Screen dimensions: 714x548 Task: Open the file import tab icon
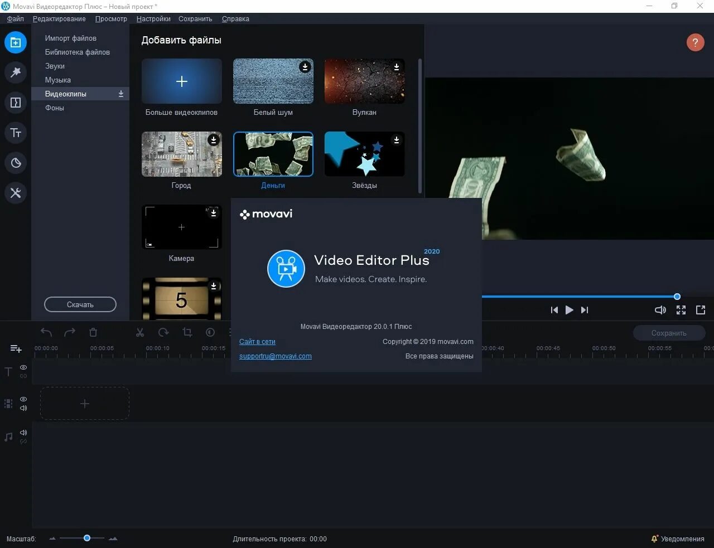(16, 42)
